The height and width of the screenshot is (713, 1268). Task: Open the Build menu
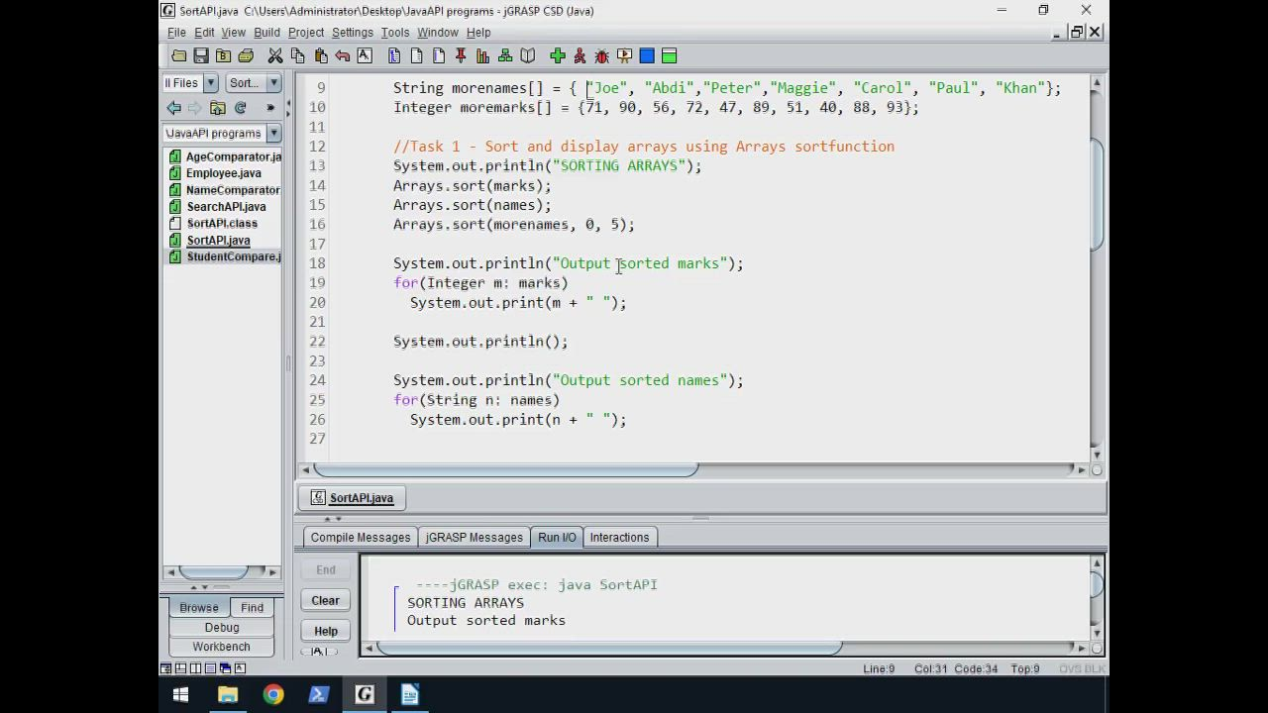point(266,32)
